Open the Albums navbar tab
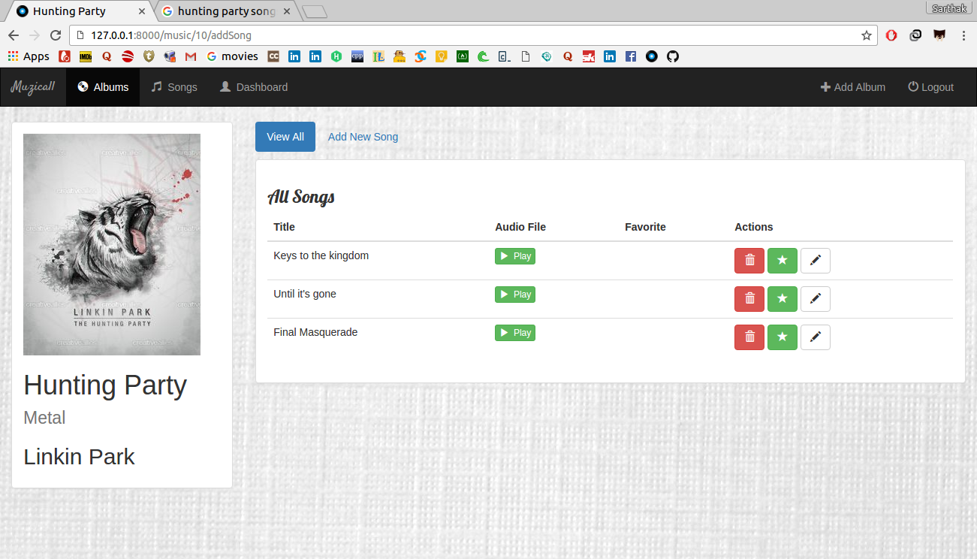The image size is (977, 559). coord(103,87)
